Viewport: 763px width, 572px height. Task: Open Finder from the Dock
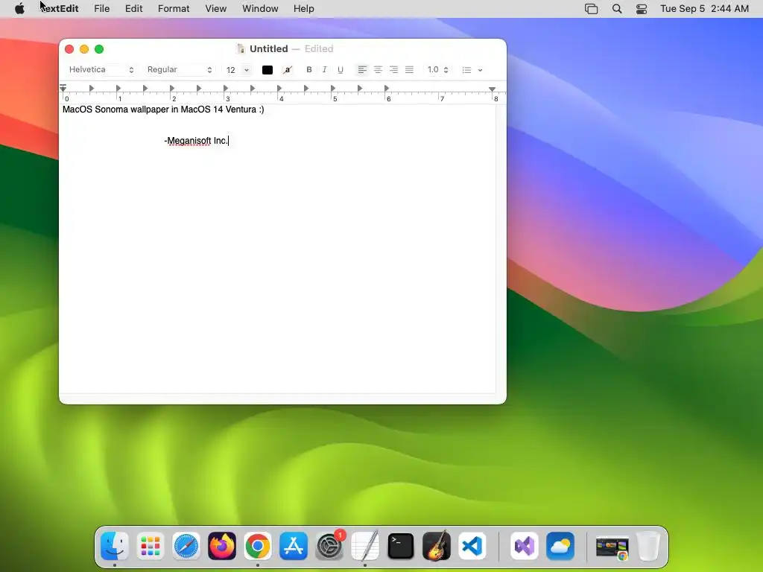(114, 546)
